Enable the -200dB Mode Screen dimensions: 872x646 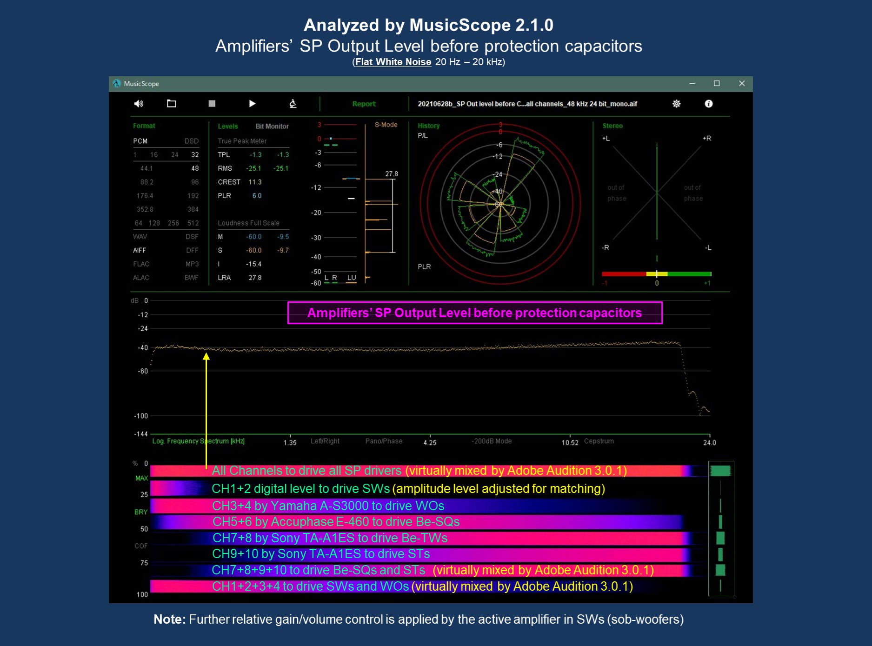[x=492, y=441]
